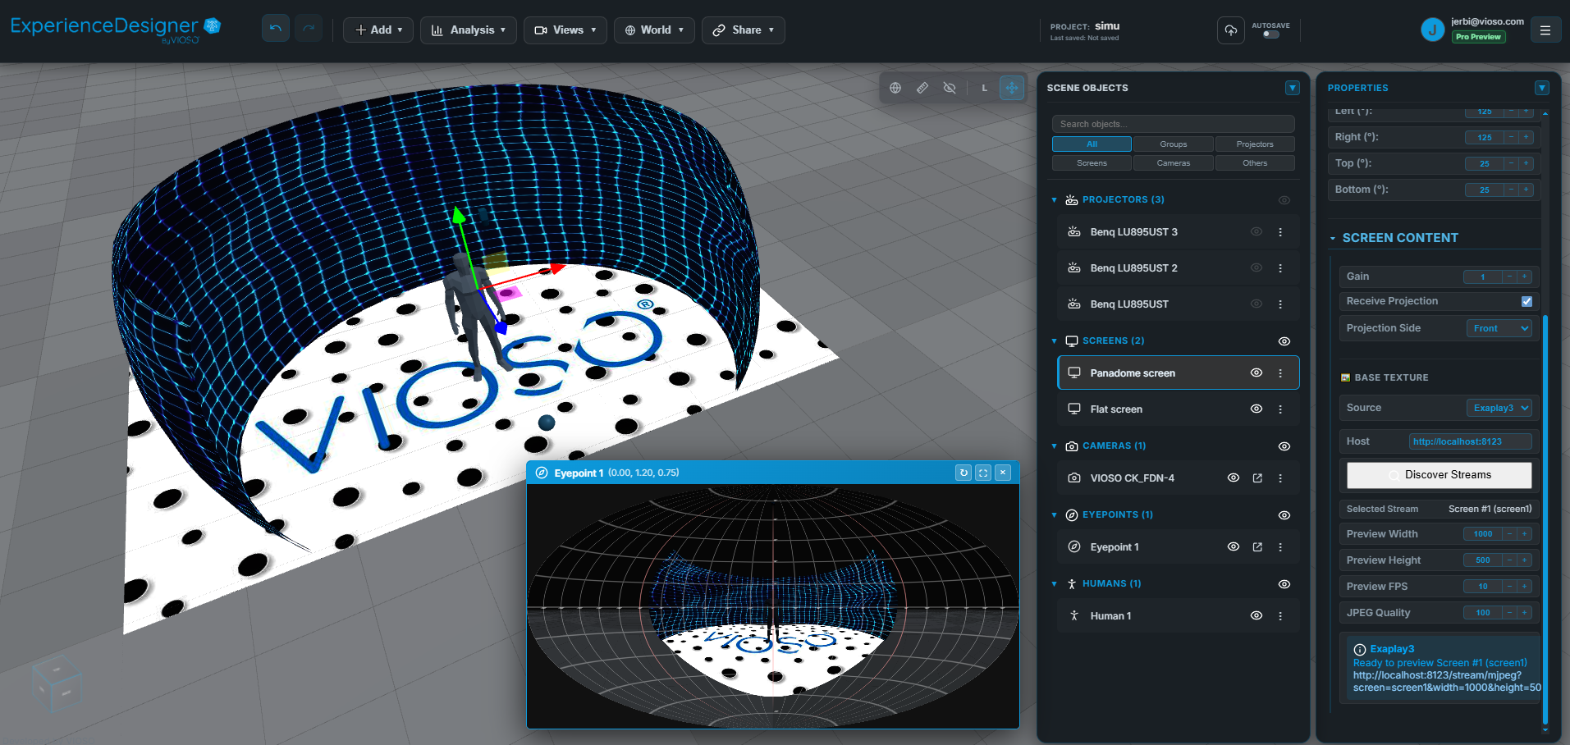Click the orientation cube in viewport corner
This screenshot has height=745, width=1570.
click(57, 683)
